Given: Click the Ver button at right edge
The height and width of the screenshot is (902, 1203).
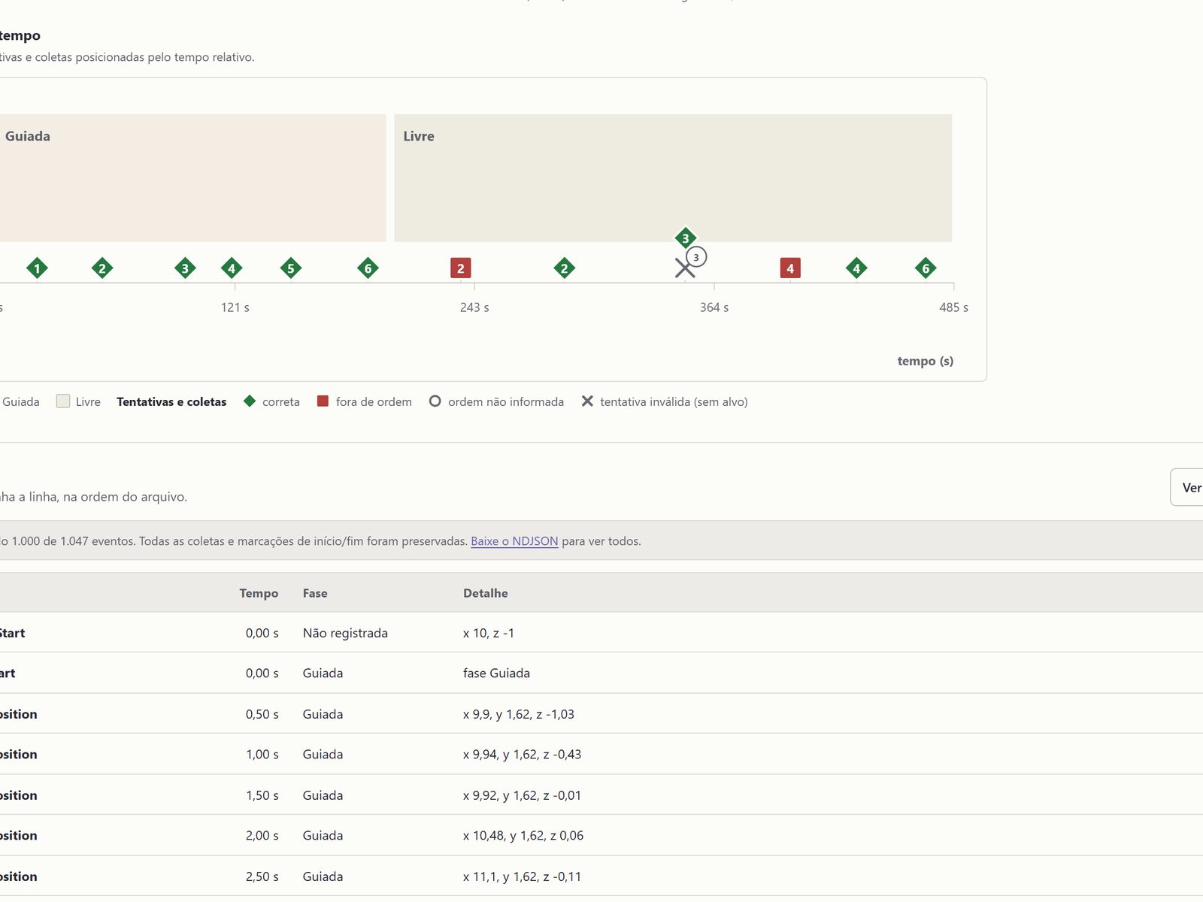Looking at the screenshot, I should tap(1187, 488).
